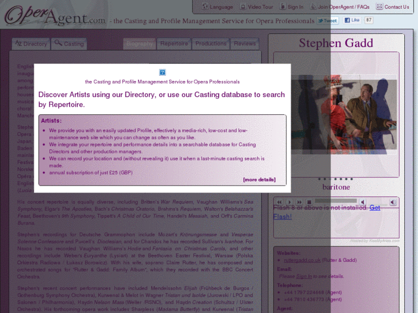Screen dimensions: 418x313
Task: Switch to the Biography tab
Action: [x=139, y=44]
